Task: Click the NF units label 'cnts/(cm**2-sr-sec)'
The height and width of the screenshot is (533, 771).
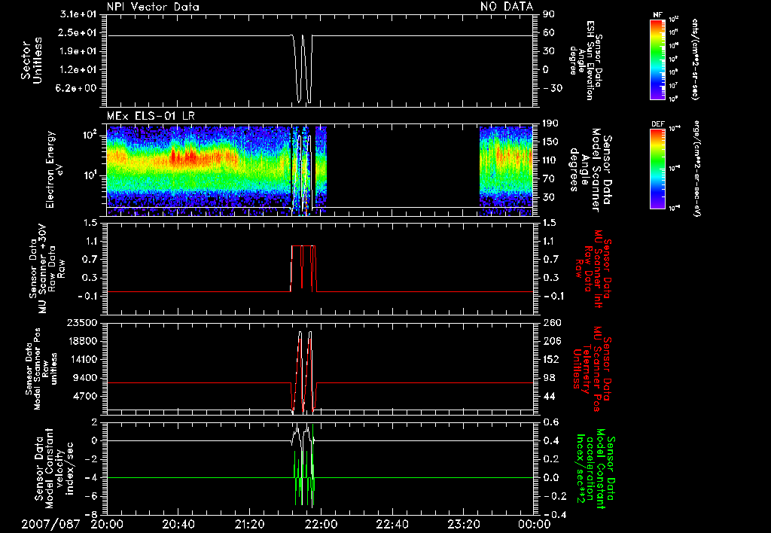Action: [x=695, y=59]
